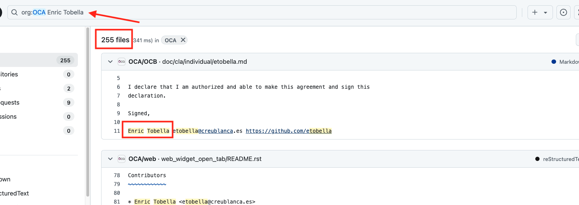Click the OCA/OCB organization avatar icon

coord(122,62)
